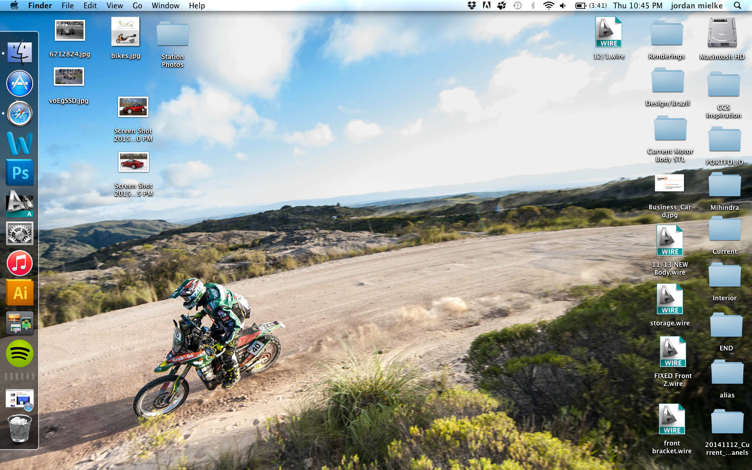This screenshot has width=752, height=470.
Task: Click the Adobe menu bar icon
Action: click(487, 6)
